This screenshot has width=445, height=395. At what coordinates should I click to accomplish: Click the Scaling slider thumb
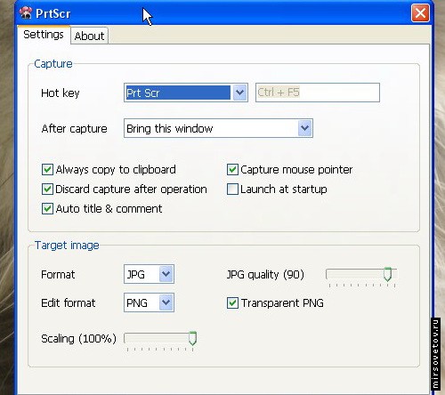[x=192, y=338]
